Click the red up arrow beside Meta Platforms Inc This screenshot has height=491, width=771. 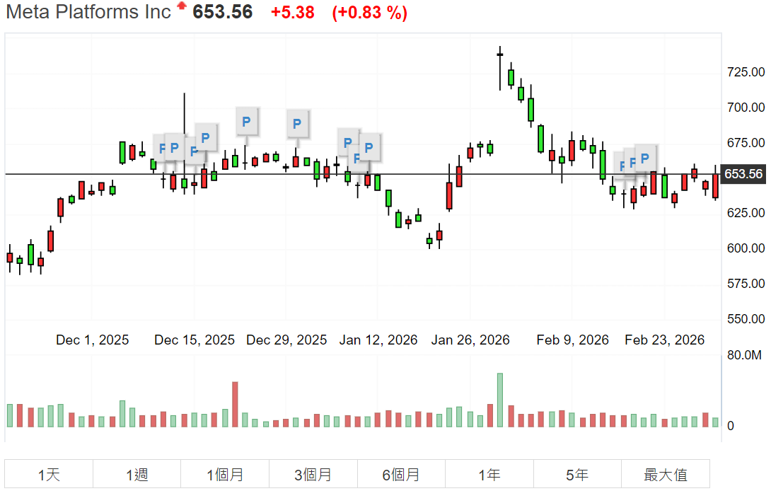182,6
